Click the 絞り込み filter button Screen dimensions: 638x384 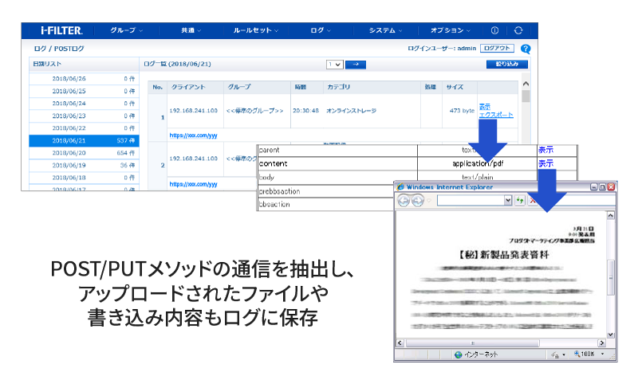(x=507, y=64)
